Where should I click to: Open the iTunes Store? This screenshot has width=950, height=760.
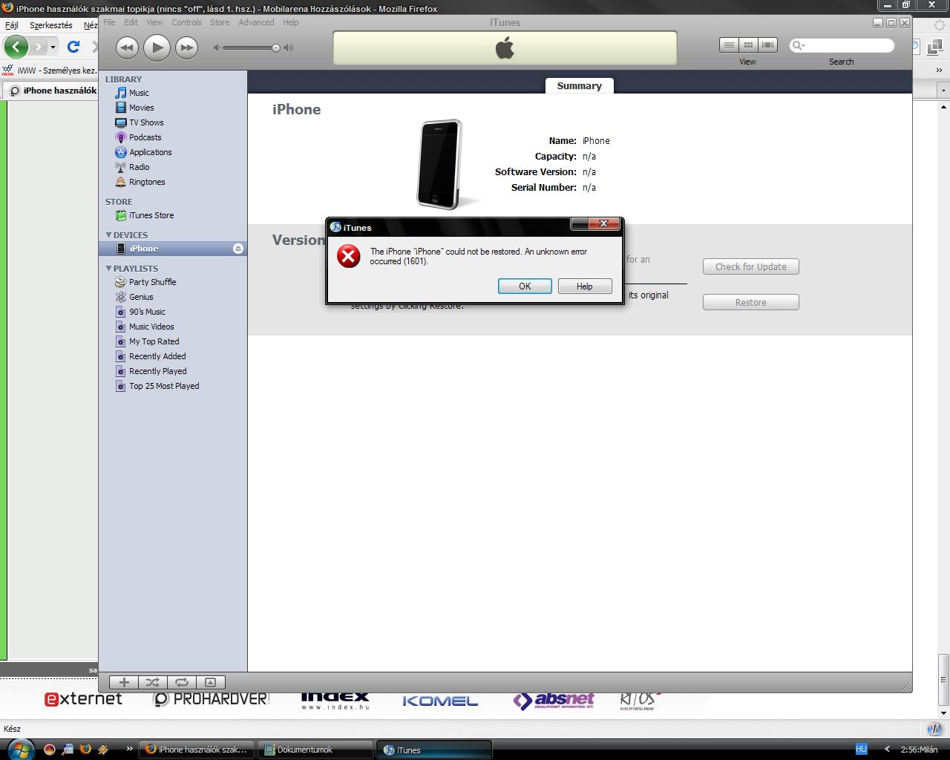tap(151, 215)
